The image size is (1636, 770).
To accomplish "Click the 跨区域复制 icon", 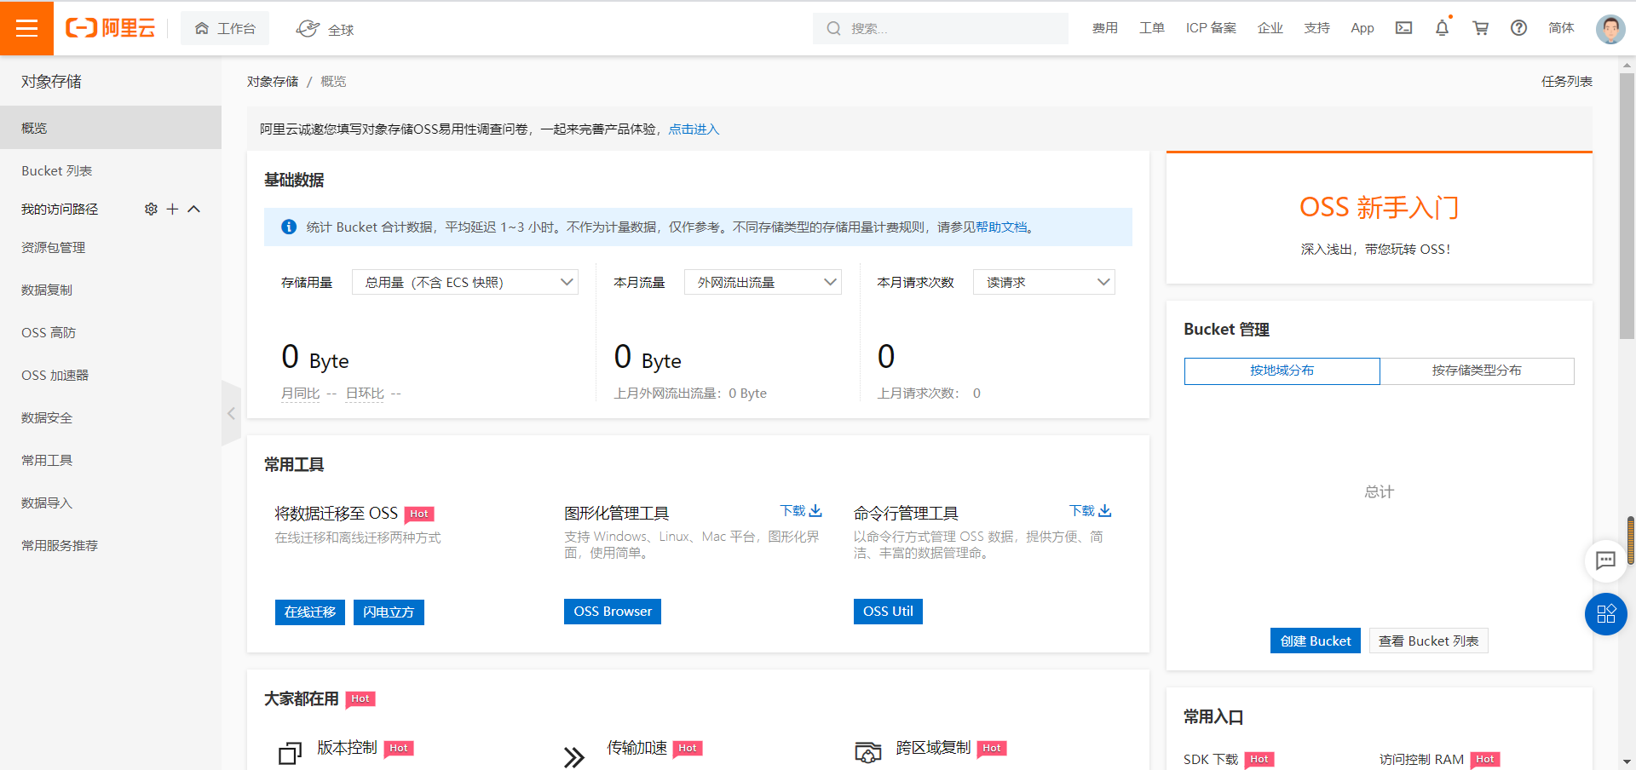I will (867, 752).
